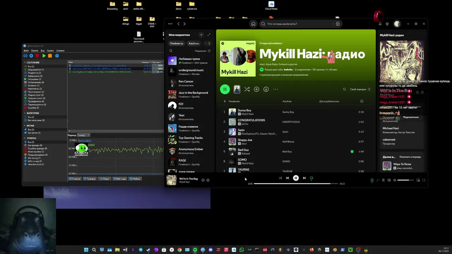Open Browse icon in Spotify search bar
This screenshot has width=452, height=254.
coord(338,24)
